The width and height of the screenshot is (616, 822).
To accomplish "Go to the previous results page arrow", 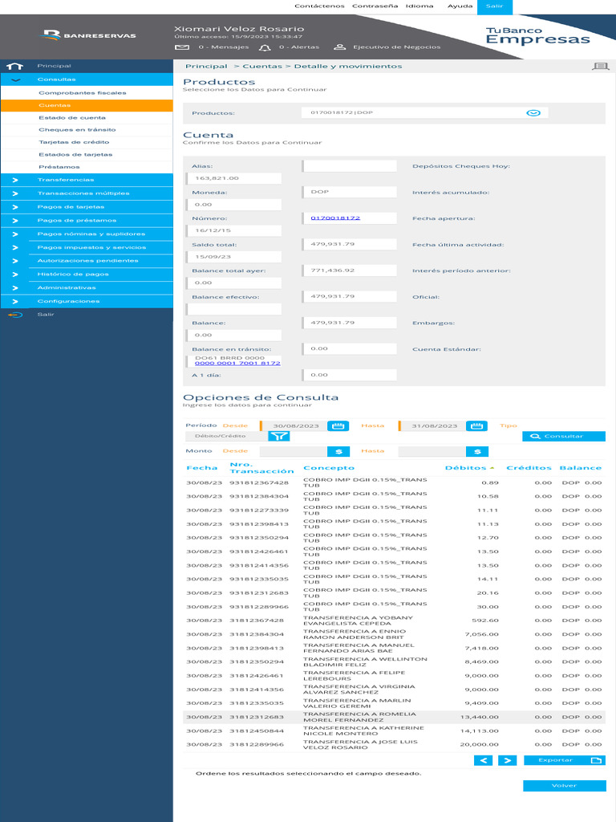I will click(x=483, y=760).
